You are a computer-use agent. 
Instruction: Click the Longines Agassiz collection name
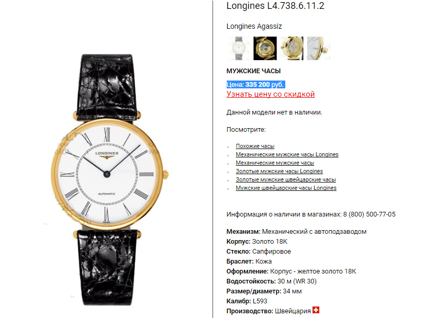pyautogui.click(x=254, y=26)
